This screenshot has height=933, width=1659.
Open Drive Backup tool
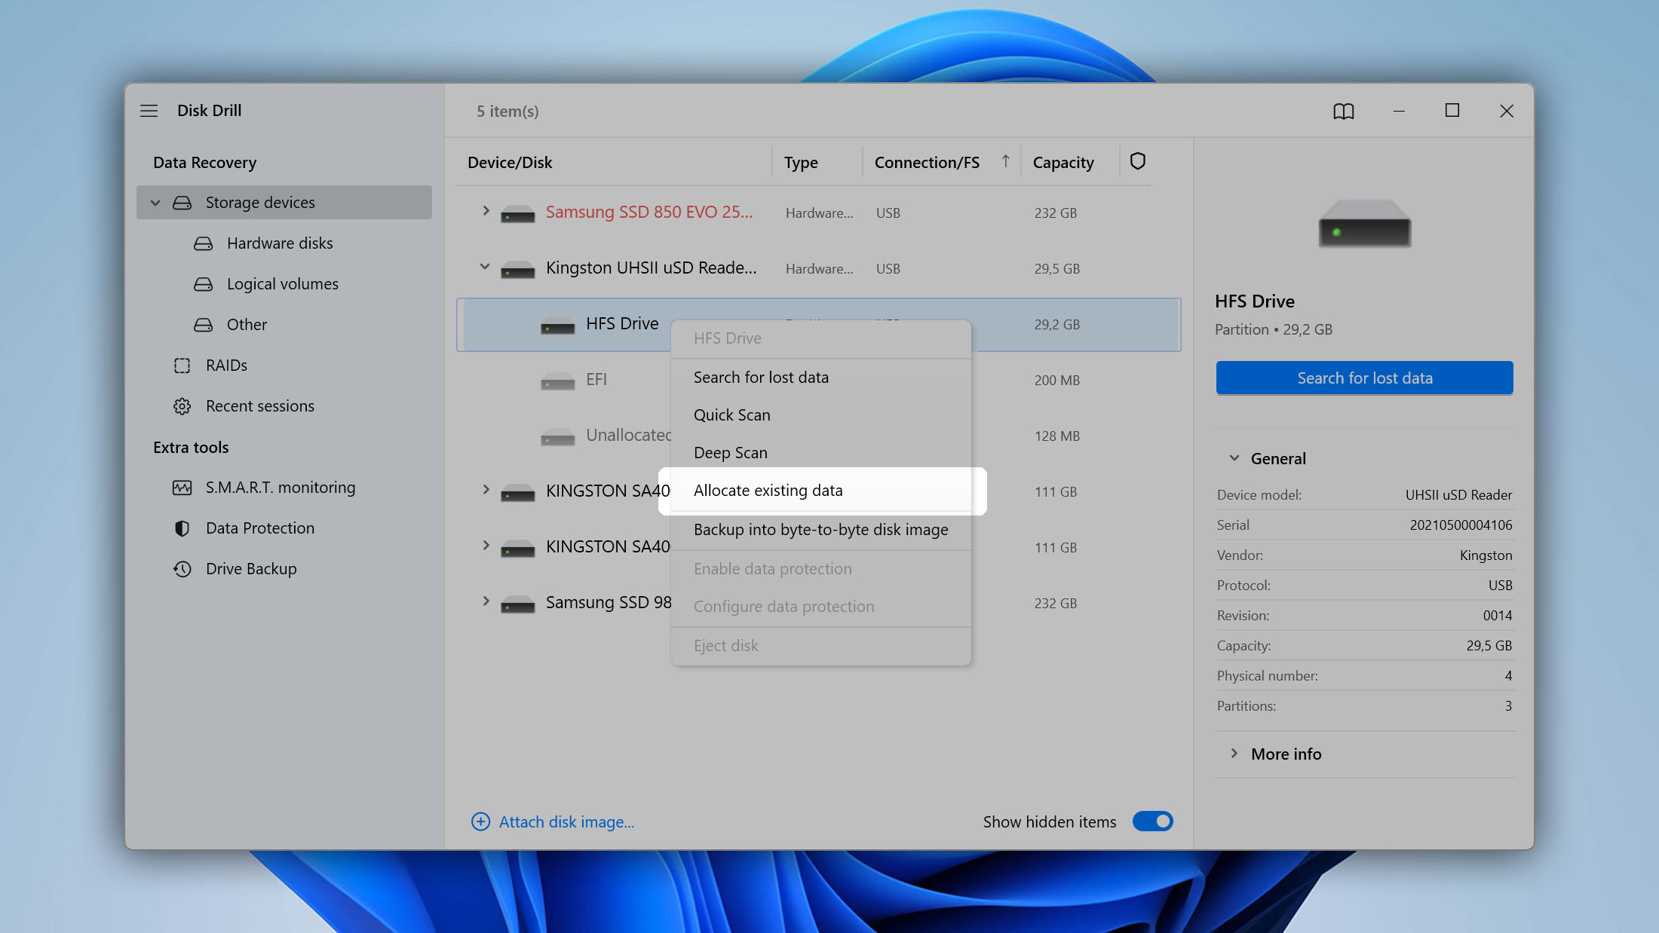(x=251, y=569)
